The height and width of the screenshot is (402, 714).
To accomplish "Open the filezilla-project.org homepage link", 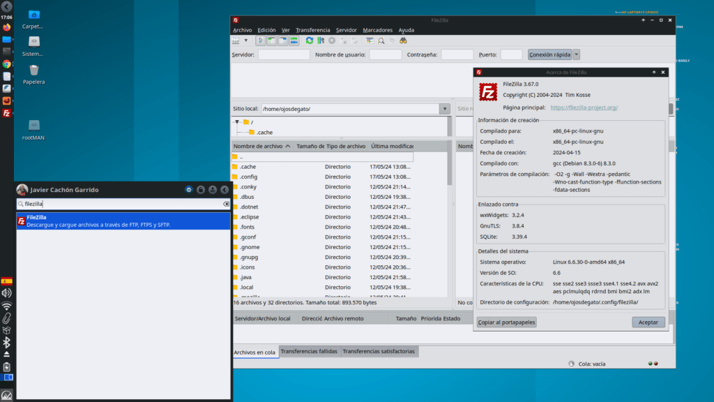I will coord(584,107).
